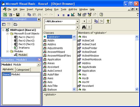Open Project Explorer toolbar icon

[x=79, y=14]
